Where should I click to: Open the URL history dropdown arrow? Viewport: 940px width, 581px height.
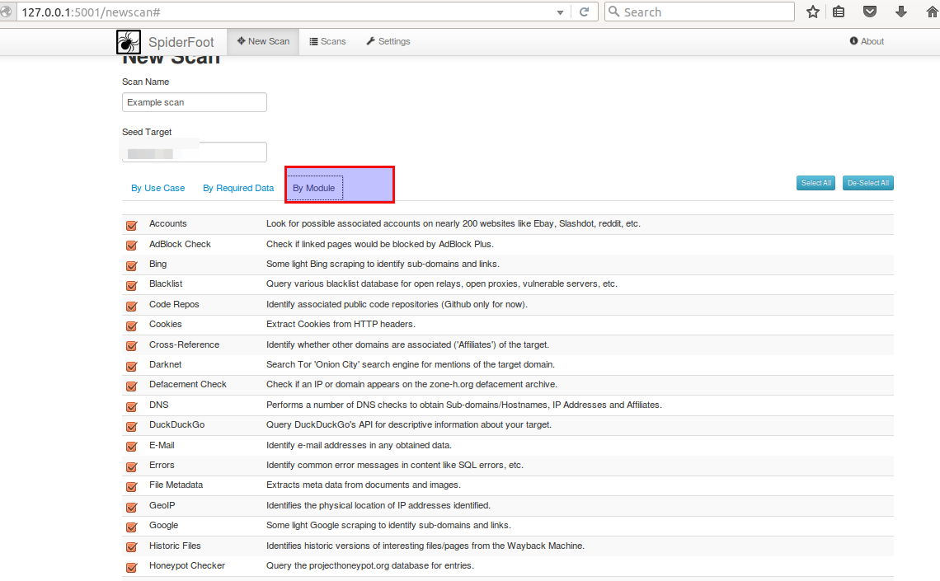tap(560, 12)
